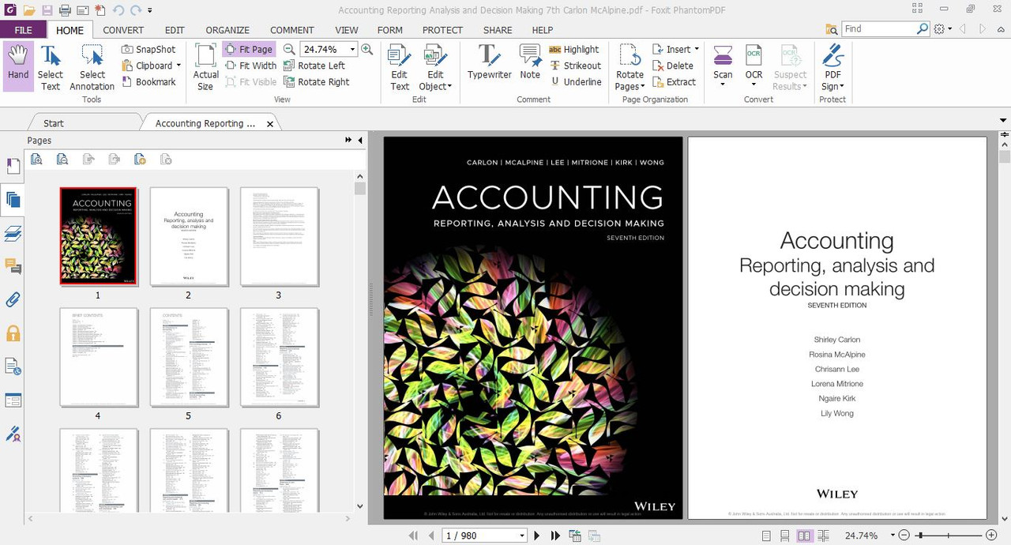Image resolution: width=1011 pixels, height=545 pixels.
Task: Click the minus button beside zoom slider
Action: pos(904,536)
